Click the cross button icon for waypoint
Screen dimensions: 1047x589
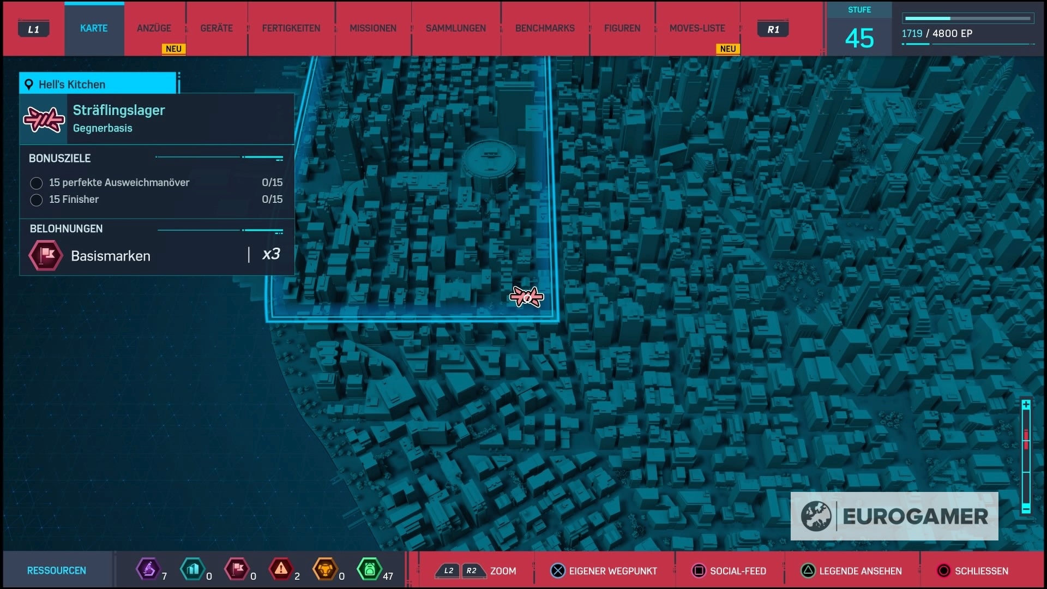[x=558, y=570]
